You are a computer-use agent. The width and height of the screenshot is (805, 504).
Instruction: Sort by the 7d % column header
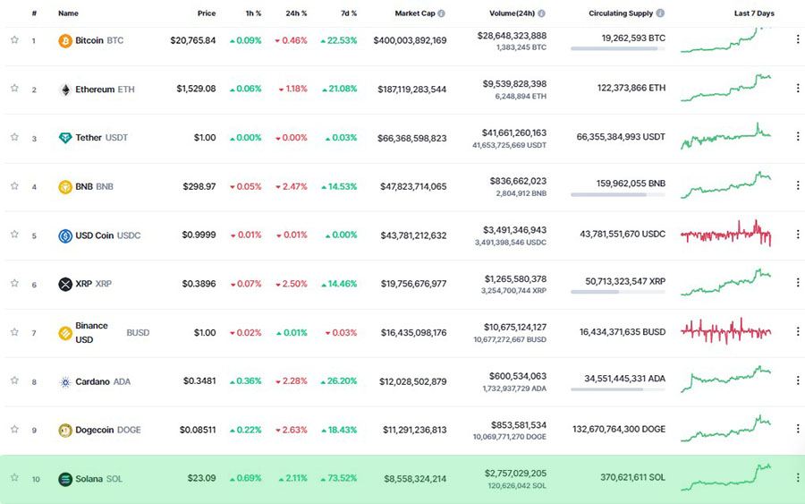click(349, 13)
